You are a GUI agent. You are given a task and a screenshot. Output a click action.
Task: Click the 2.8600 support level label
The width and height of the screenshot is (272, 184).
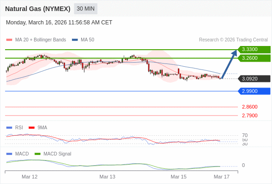(249, 107)
